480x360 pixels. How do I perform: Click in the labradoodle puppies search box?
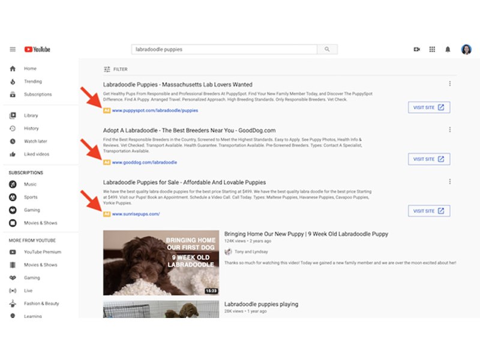[x=225, y=49]
